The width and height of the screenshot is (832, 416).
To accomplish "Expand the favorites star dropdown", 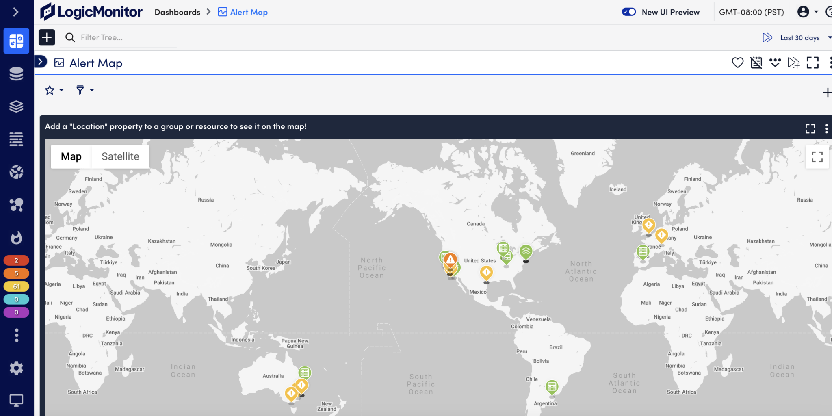I will (54, 90).
